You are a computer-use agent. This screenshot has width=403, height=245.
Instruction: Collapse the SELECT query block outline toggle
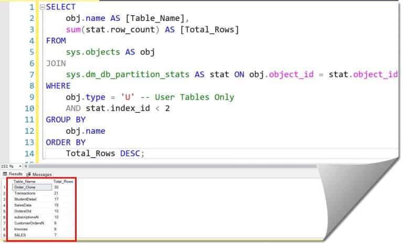(x=43, y=7)
